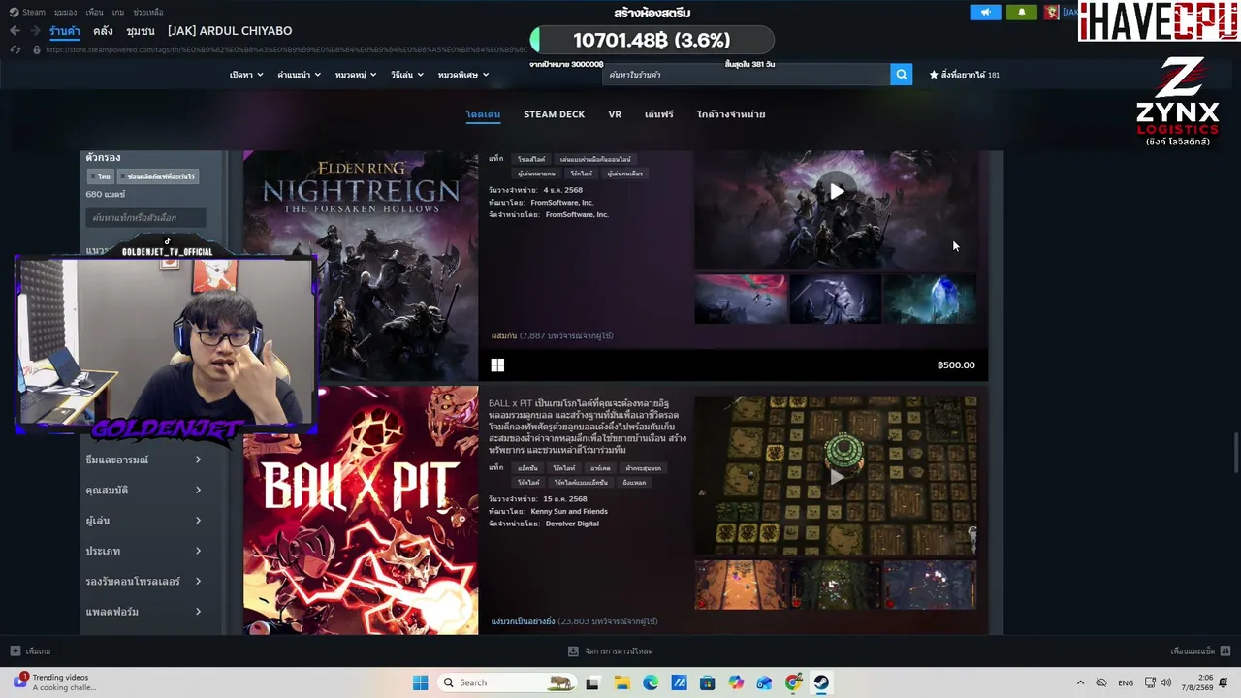
Task: Reload the store page
Action: pos(15,49)
